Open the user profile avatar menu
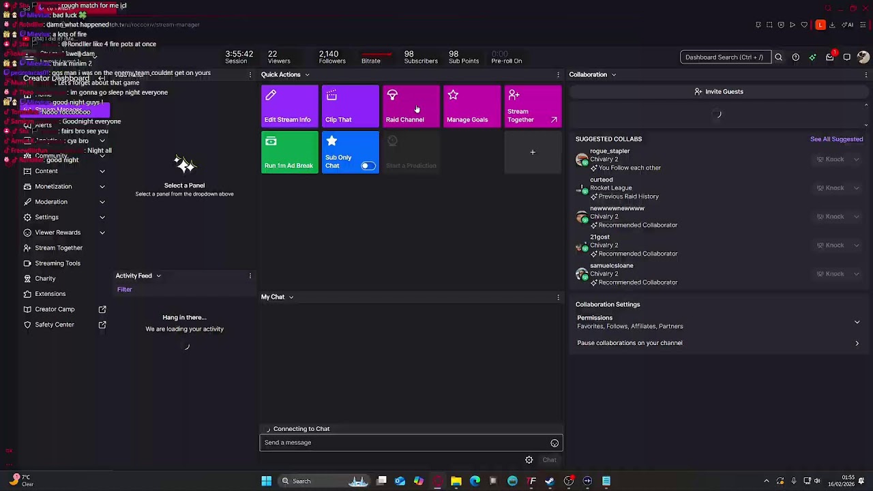The width and height of the screenshot is (873, 491). click(863, 57)
